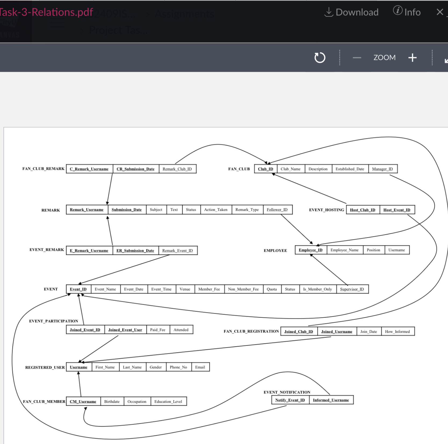Download the Task-3-Relations PDF
This screenshot has height=444, width=448.
[351, 12]
